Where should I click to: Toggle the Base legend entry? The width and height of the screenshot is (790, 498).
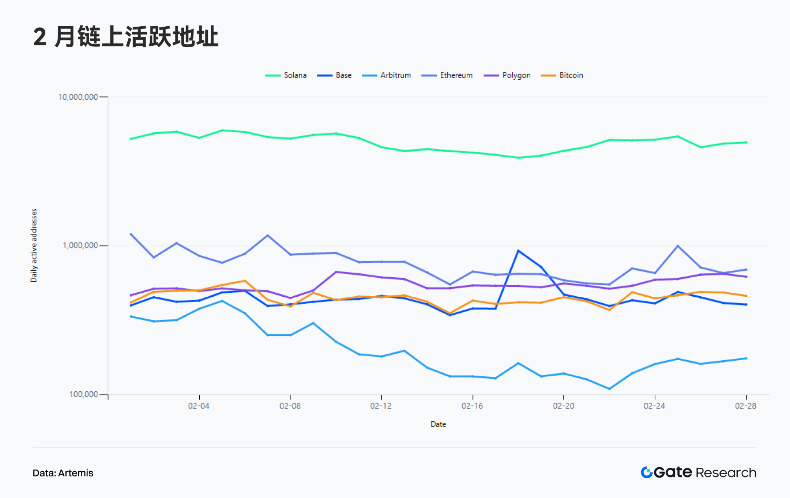343,75
